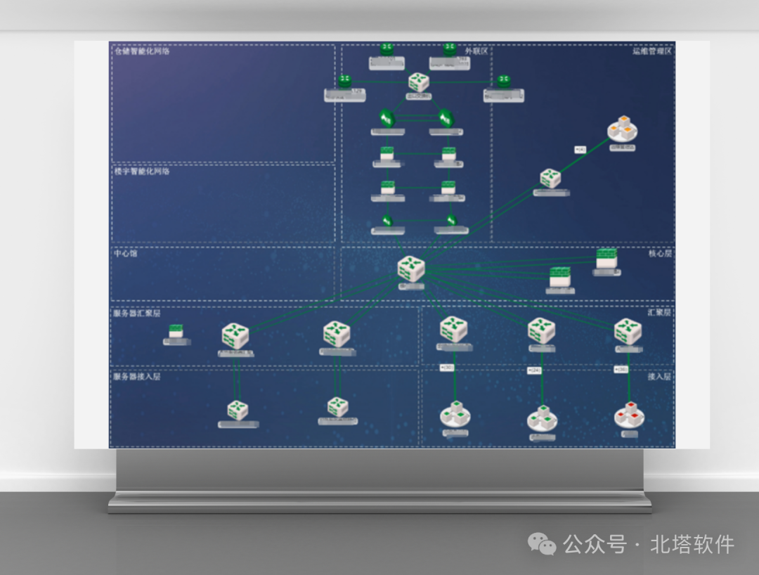This screenshot has width=759, height=575.
Task: Select the bottom-right small router in 外联区
Action: 451,220
